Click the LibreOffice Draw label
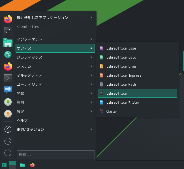This screenshot has height=169, width=184. click(x=121, y=66)
